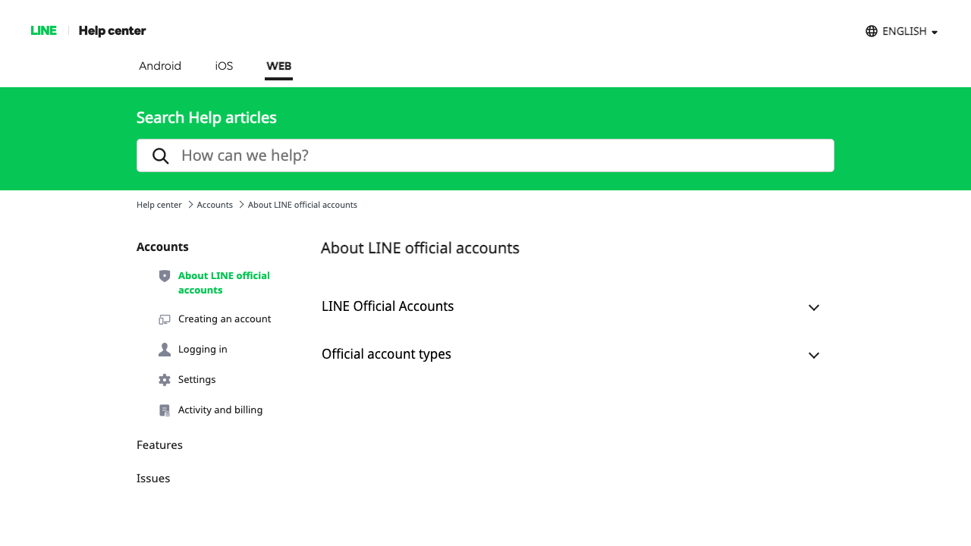Click the person icon for Logging in
The image size is (971, 546).
[x=165, y=350]
